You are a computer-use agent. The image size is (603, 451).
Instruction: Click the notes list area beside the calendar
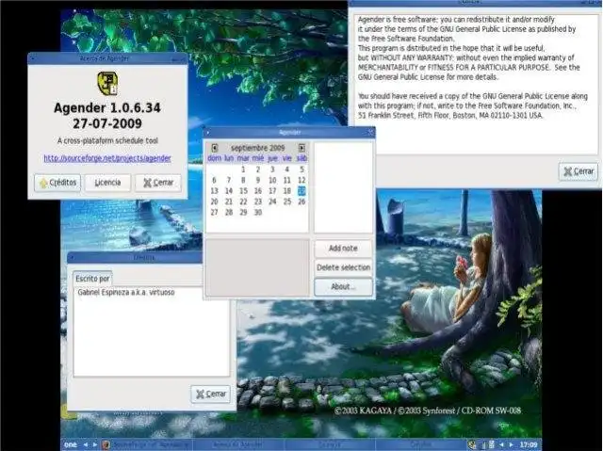[343, 187]
